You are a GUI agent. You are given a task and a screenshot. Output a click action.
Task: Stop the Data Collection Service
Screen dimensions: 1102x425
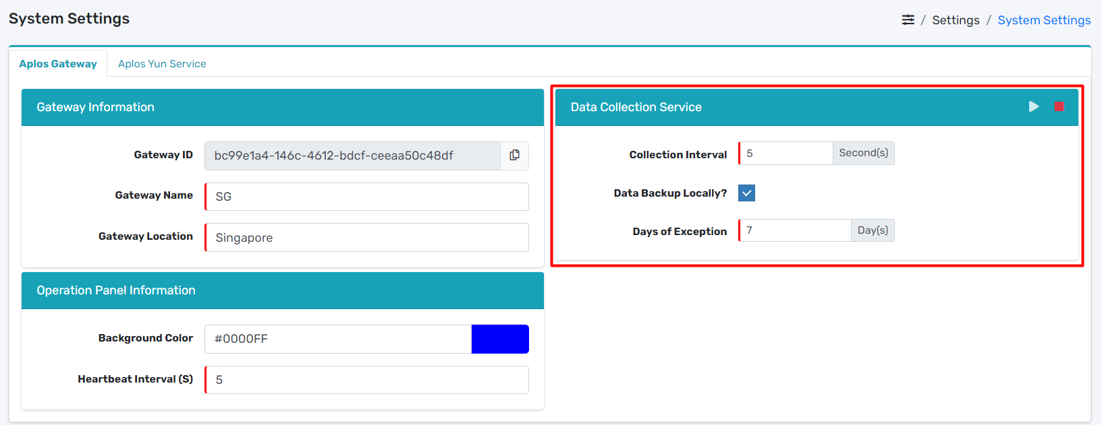coord(1059,106)
